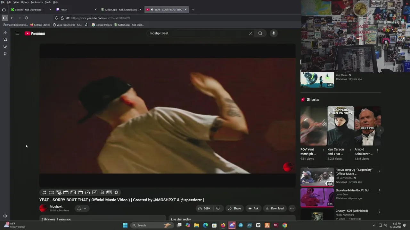The image size is (410, 230).
Task: Toggle the Firefox sidebar button
Action: coord(4,18)
